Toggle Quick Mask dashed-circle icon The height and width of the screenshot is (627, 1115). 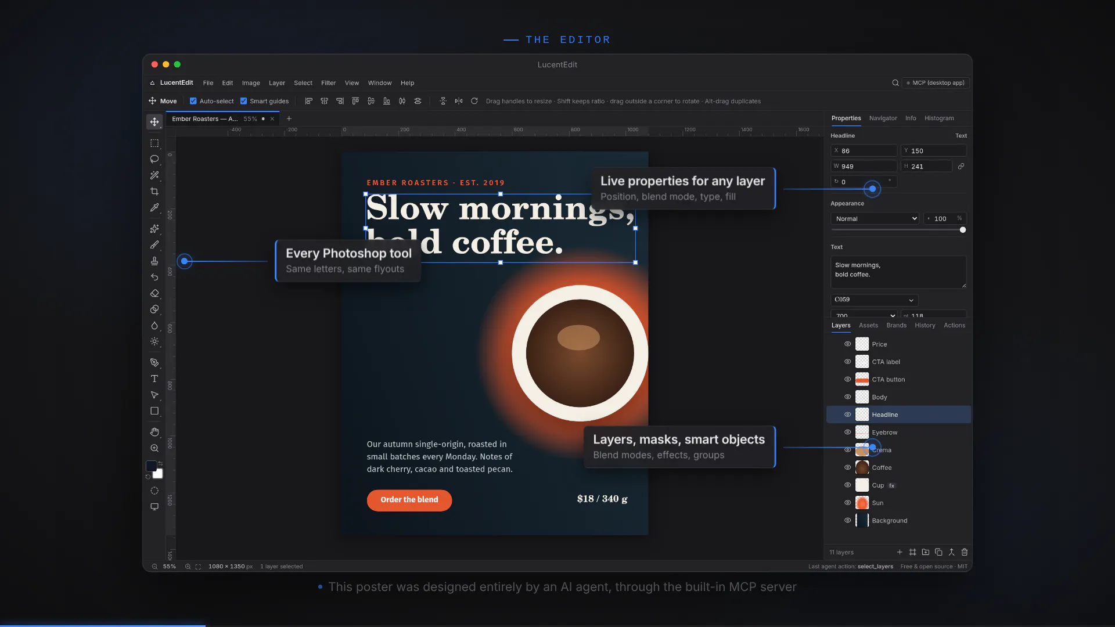tap(154, 491)
